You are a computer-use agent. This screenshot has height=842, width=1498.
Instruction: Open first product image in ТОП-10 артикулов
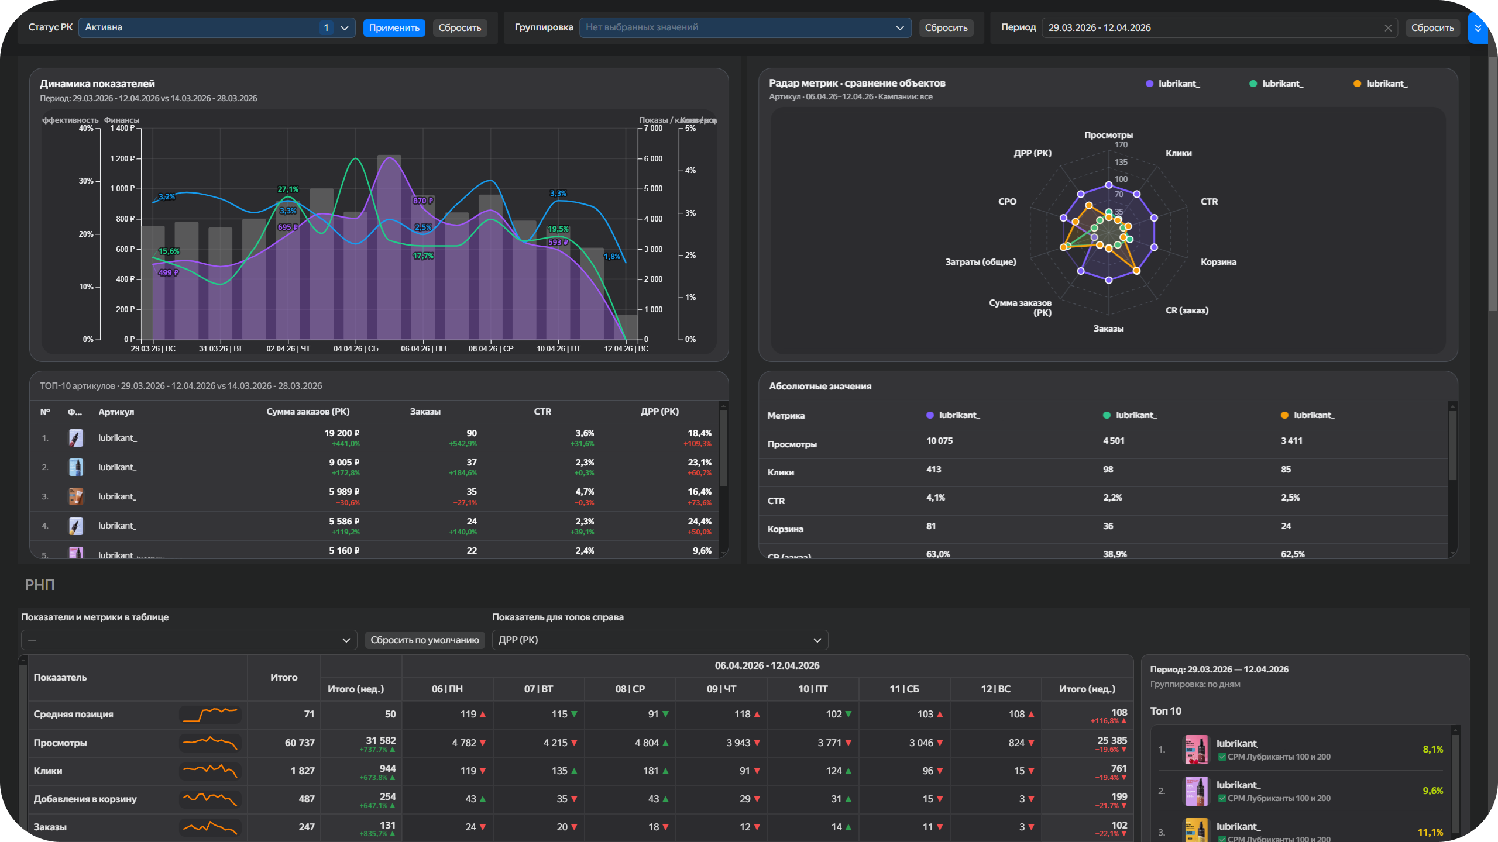click(75, 438)
